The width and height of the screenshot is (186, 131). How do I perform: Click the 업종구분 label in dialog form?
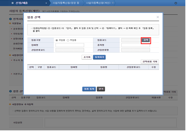pos(36,40)
